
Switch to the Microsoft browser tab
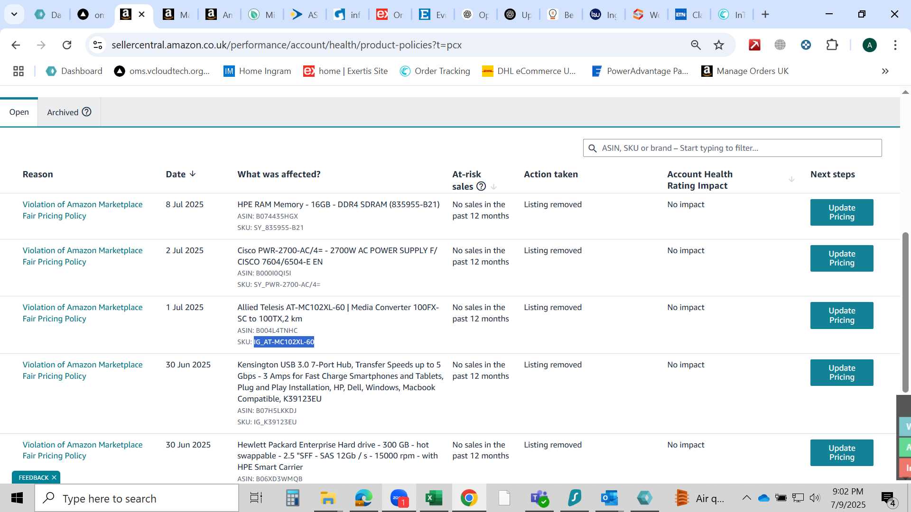coord(262,15)
